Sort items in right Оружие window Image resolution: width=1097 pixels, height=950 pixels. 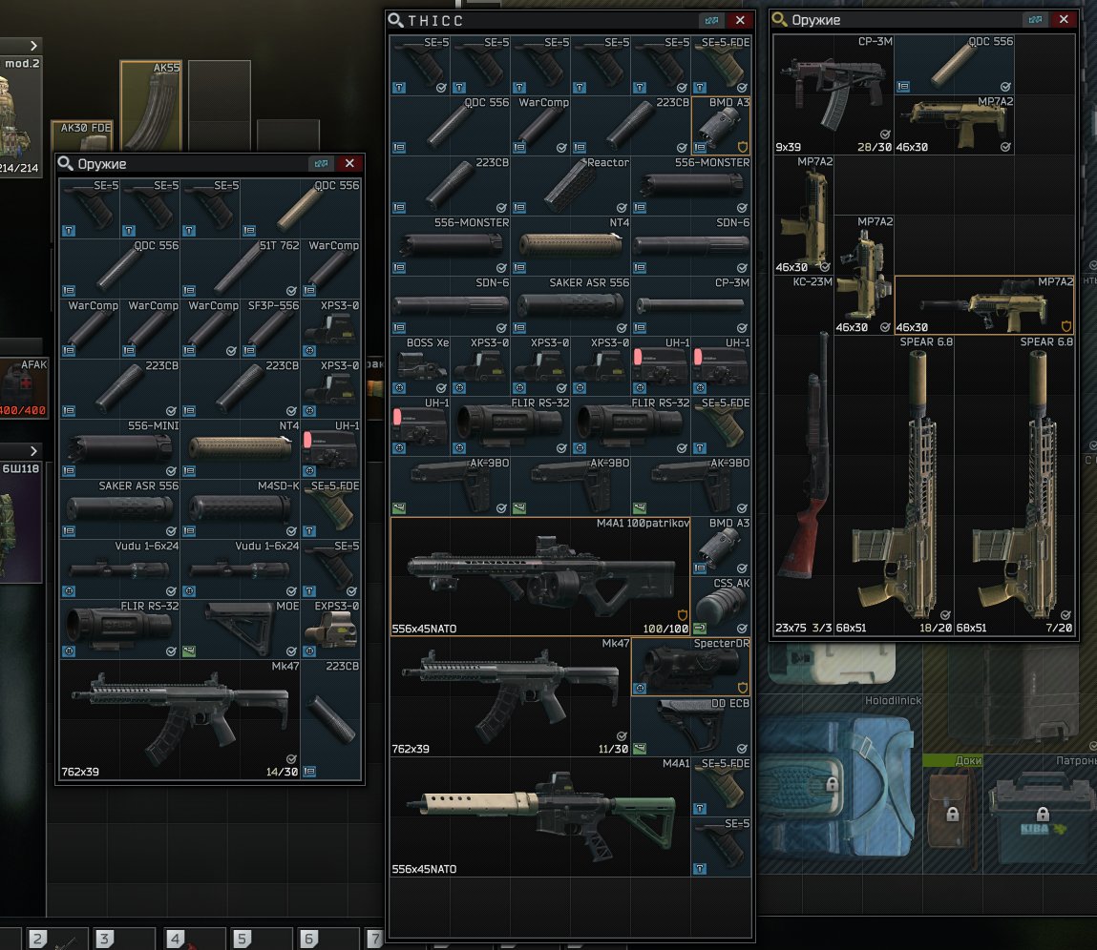point(1036,20)
